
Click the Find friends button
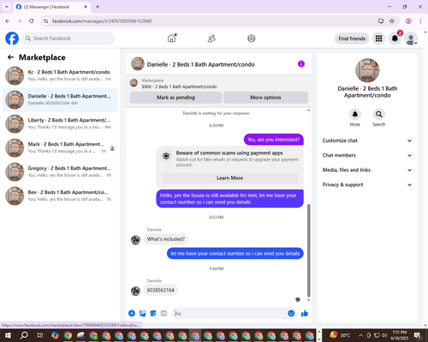point(352,38)
